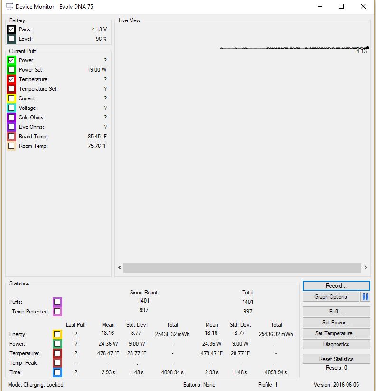Viewport: 376px width, 391px height.
Task: Open Graph Options
Action: point(330,297)
